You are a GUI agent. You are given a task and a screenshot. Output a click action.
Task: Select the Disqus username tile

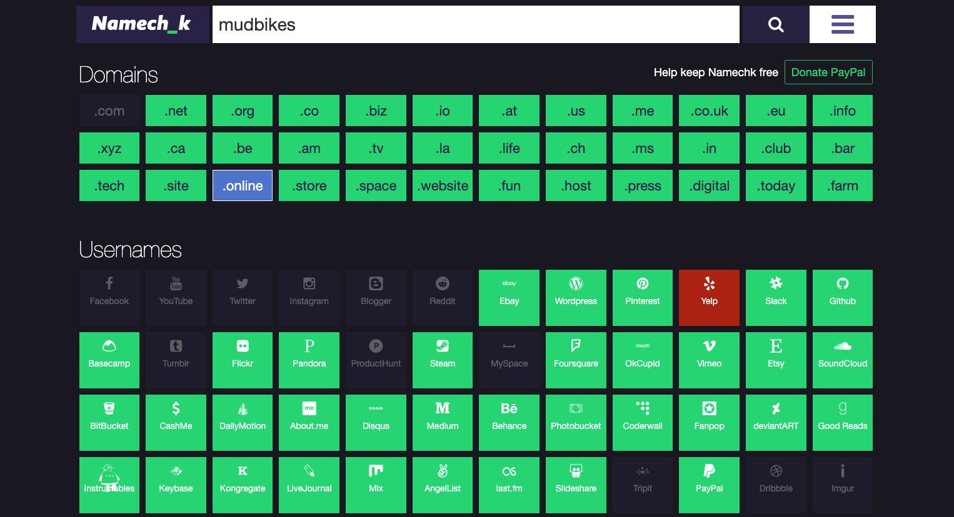pyautogui.click(x=376, y=423)
